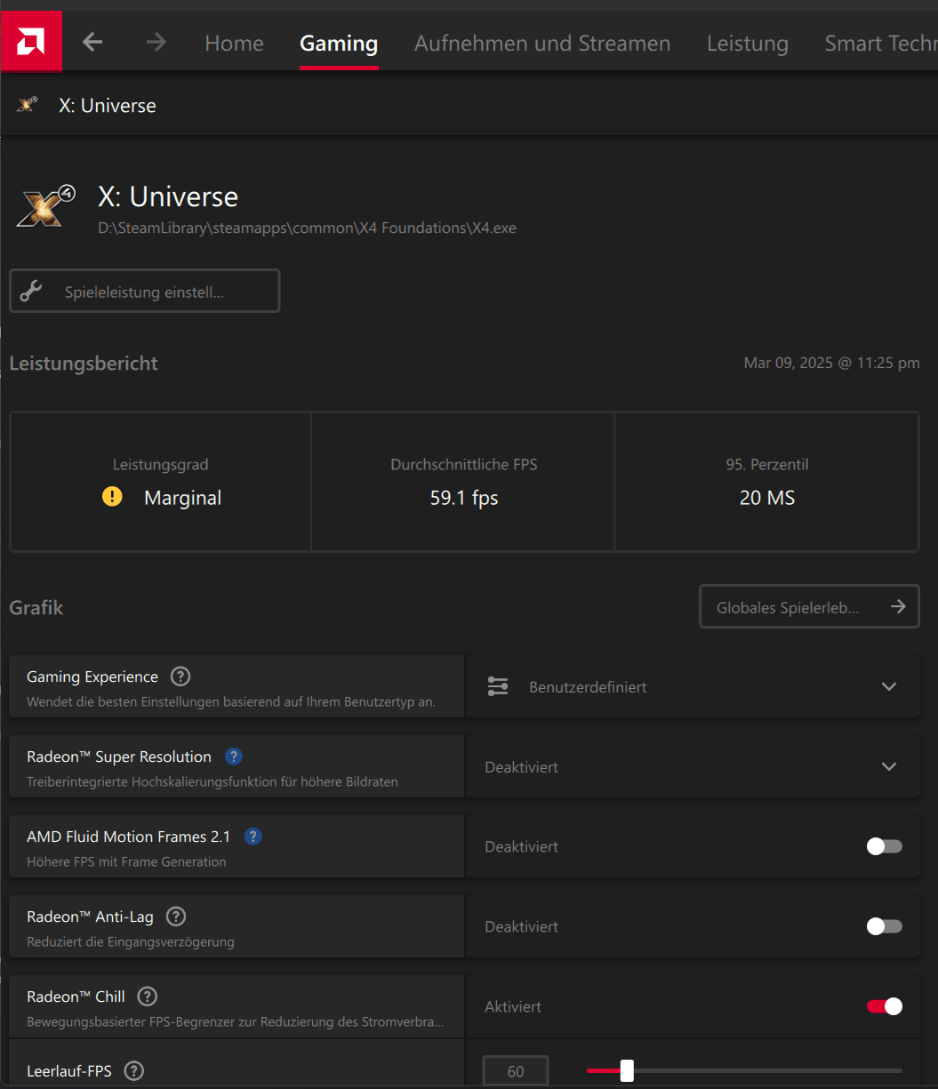938x1089 pixels.
Task: Click the Spieleleistung einstellen button
Action: (144, 292)
